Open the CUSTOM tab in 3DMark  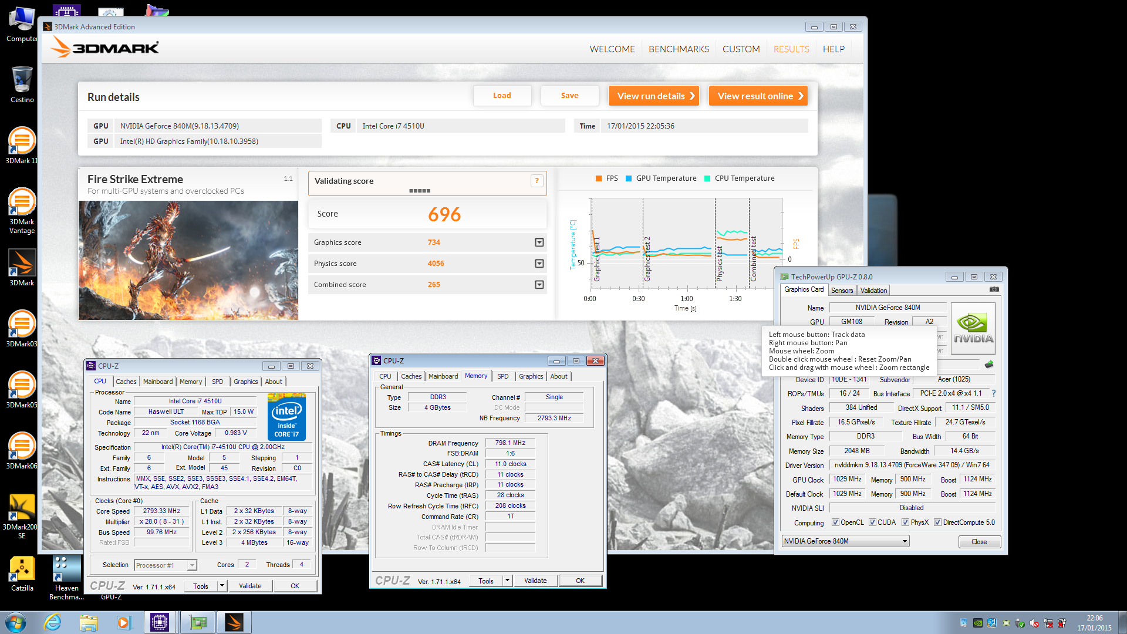click(741, 49)
